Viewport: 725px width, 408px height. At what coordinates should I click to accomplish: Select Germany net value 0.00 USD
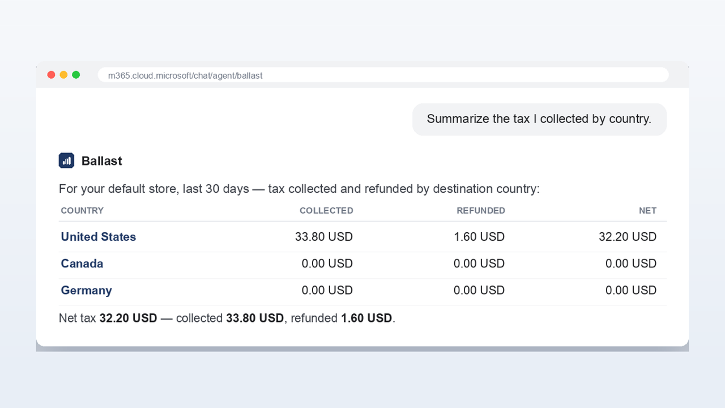(x=631, y=290)
